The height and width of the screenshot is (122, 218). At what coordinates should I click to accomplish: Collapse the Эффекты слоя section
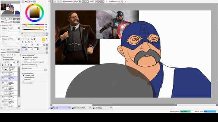pyautogui.click(x=1, y=26)
